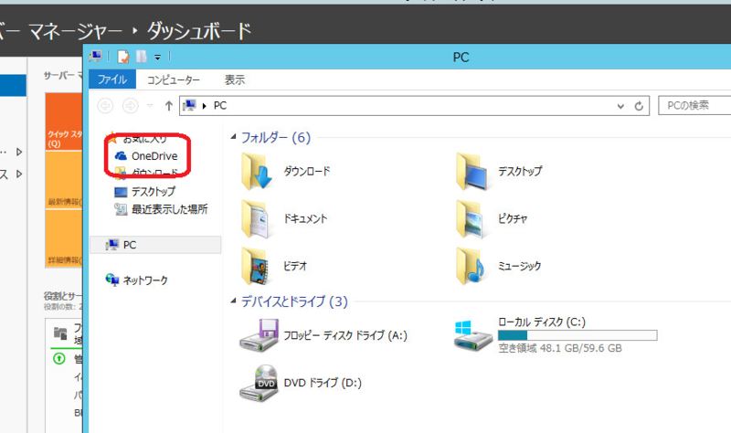
Task: Collapse the Devices and drives group
Action: (233, 301)
